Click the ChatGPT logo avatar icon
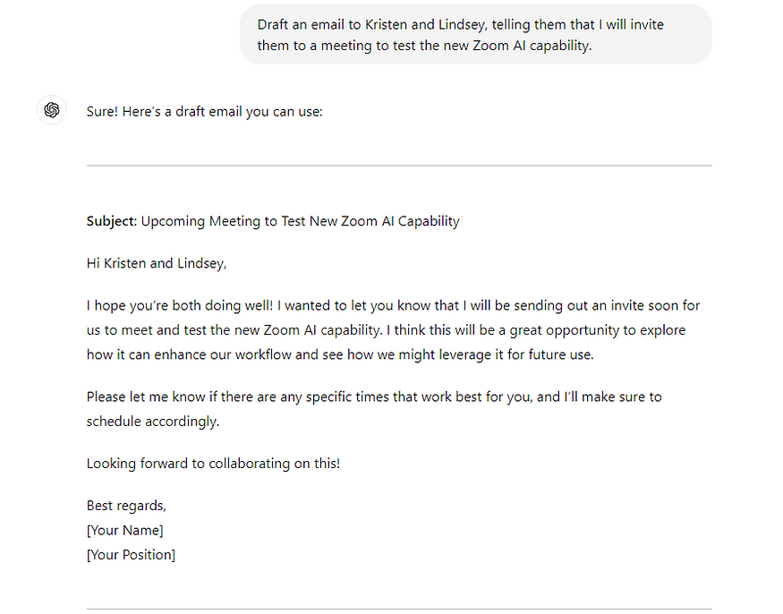The width and height of the screenshot is (783, 614). coord(51,110)
